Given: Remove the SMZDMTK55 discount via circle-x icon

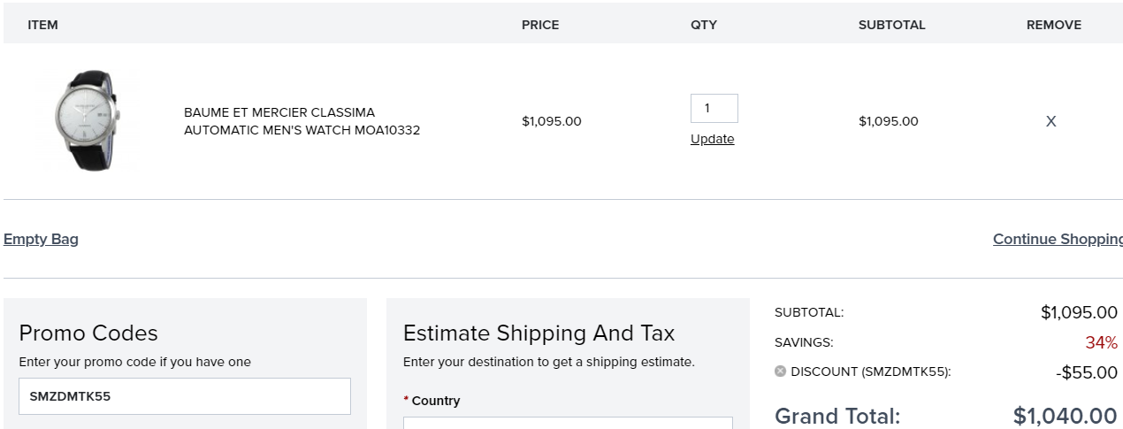Looking at the screenshot, I should click(x=780, y=372).
